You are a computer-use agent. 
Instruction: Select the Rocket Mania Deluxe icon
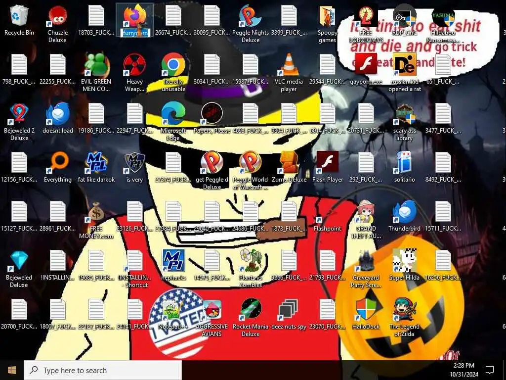click(x=251, y=310)
